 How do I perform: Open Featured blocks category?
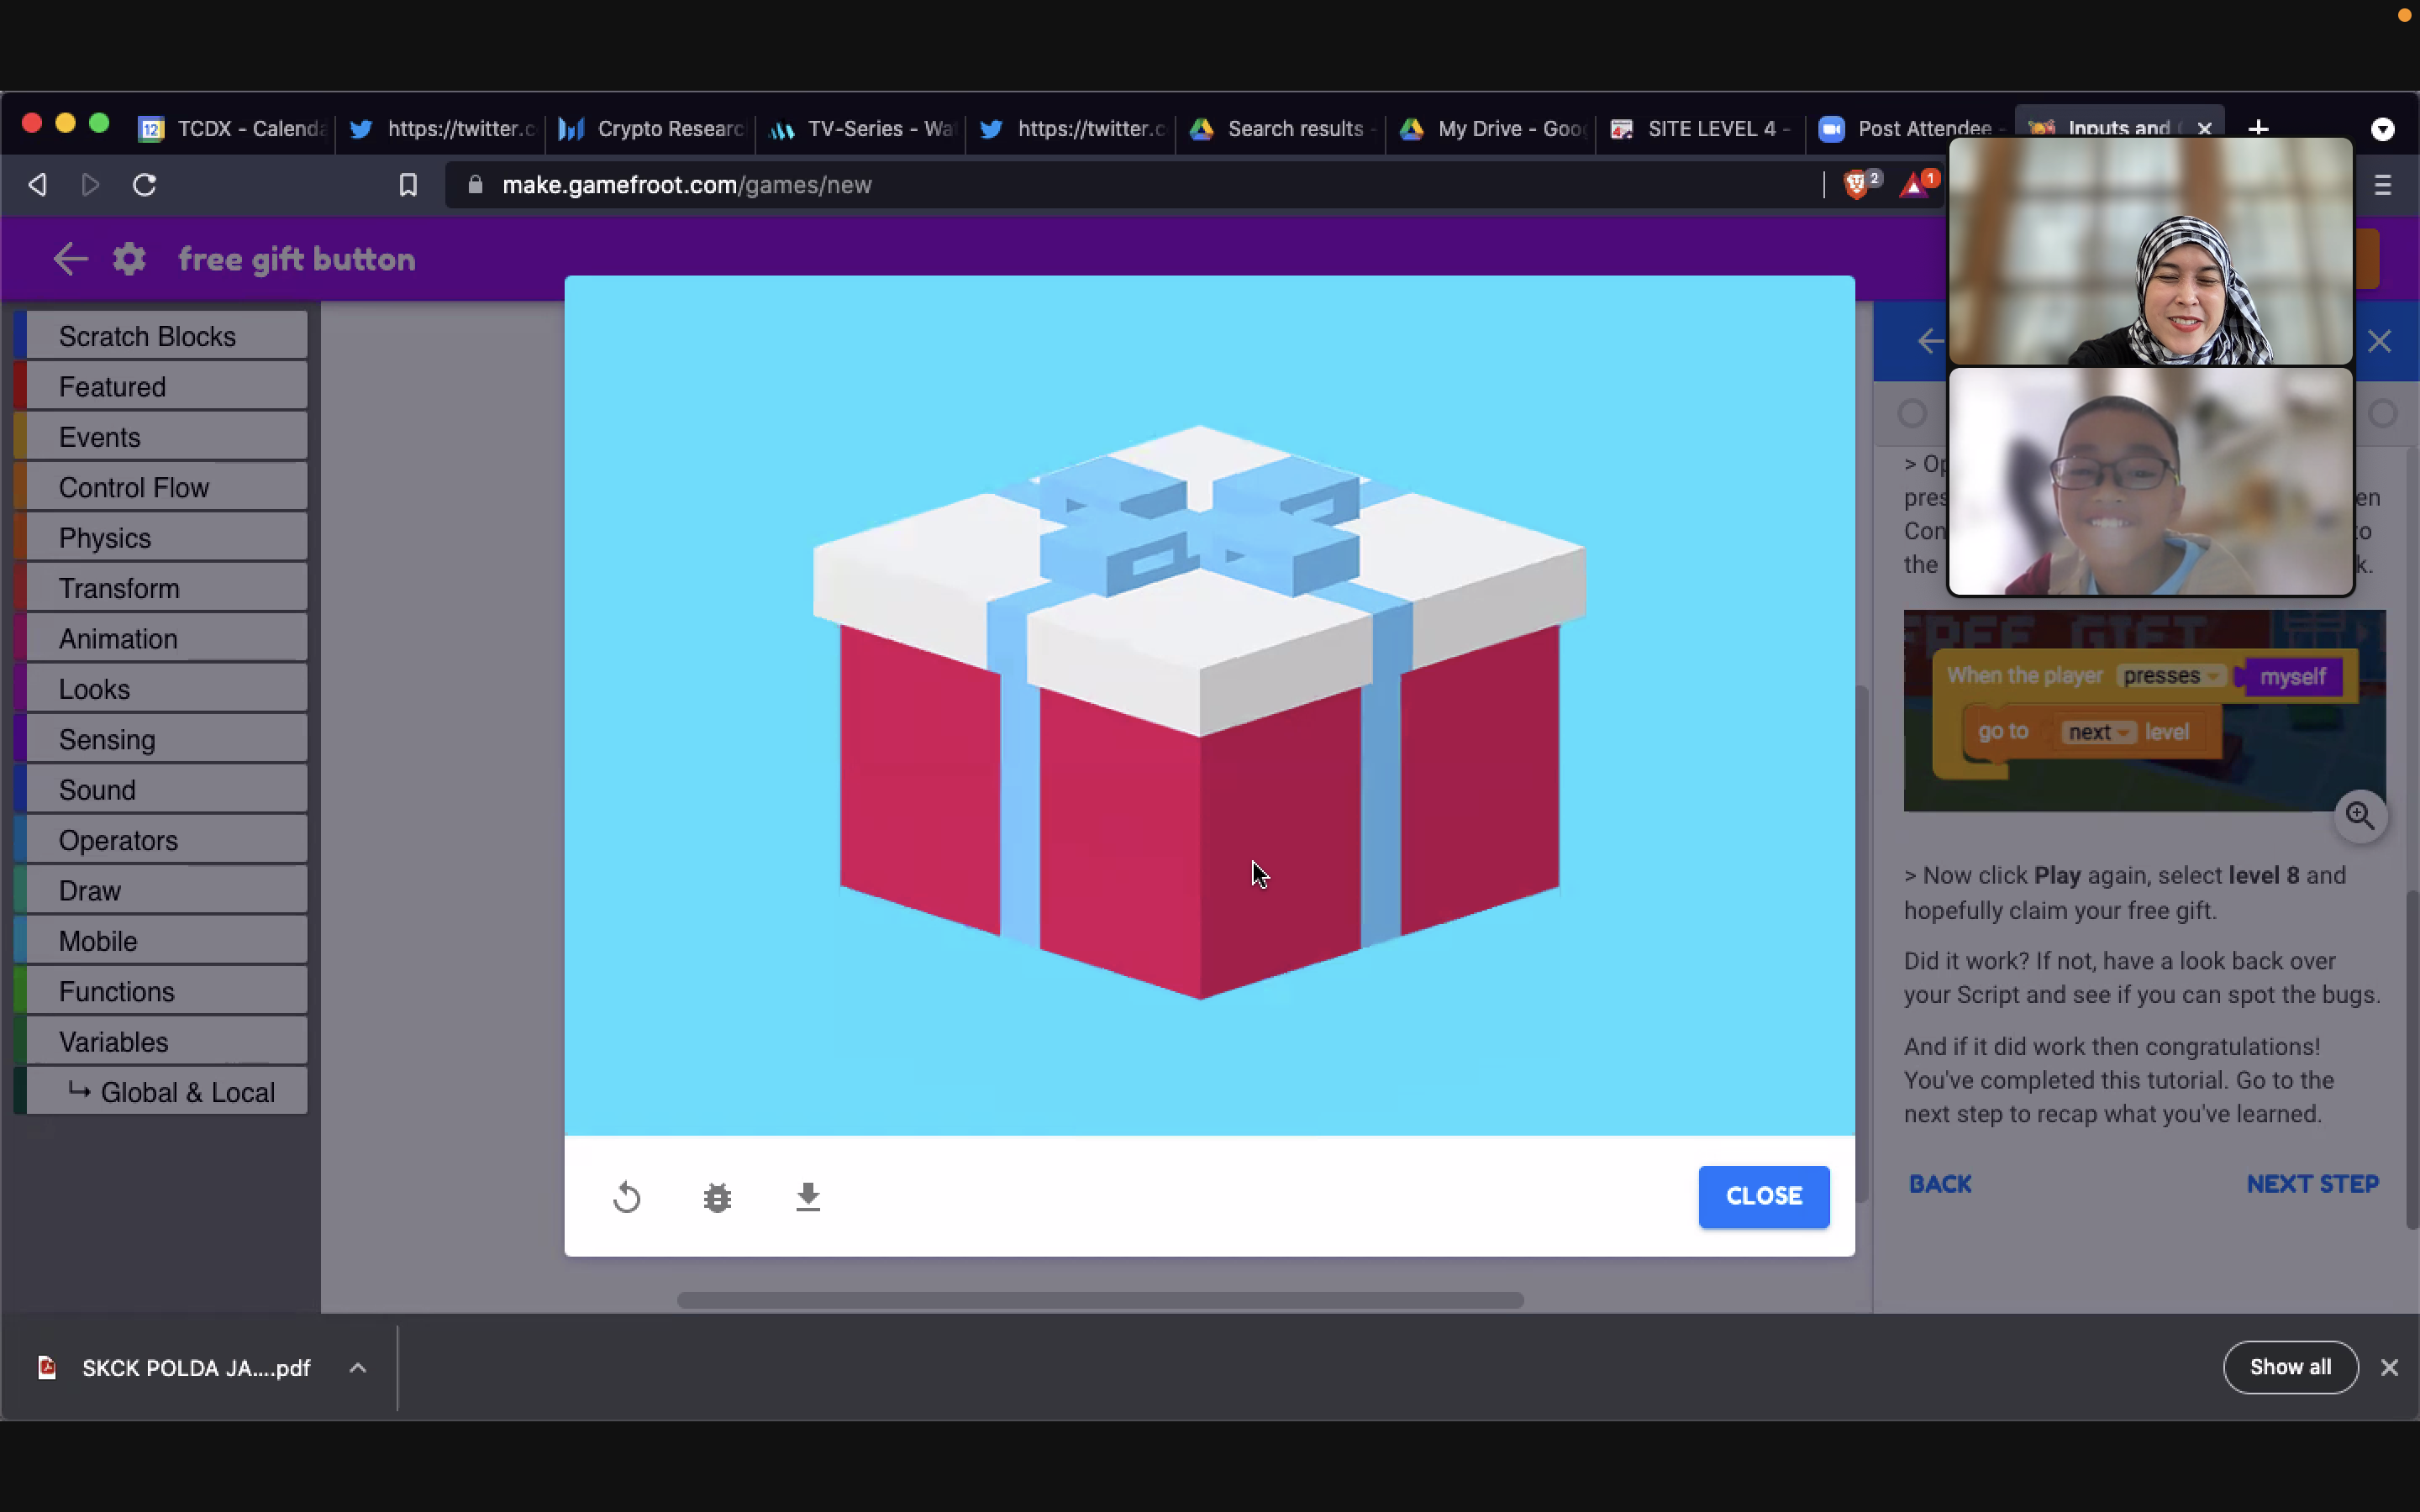coord(161,386)
